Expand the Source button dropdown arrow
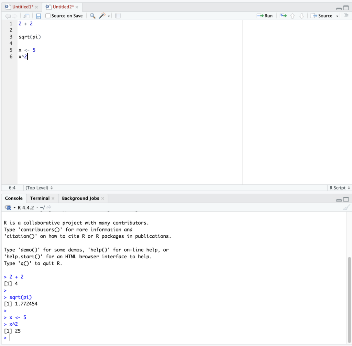This screenshot has height=346, width=352. pyautogui.click(x=337, y=16)
